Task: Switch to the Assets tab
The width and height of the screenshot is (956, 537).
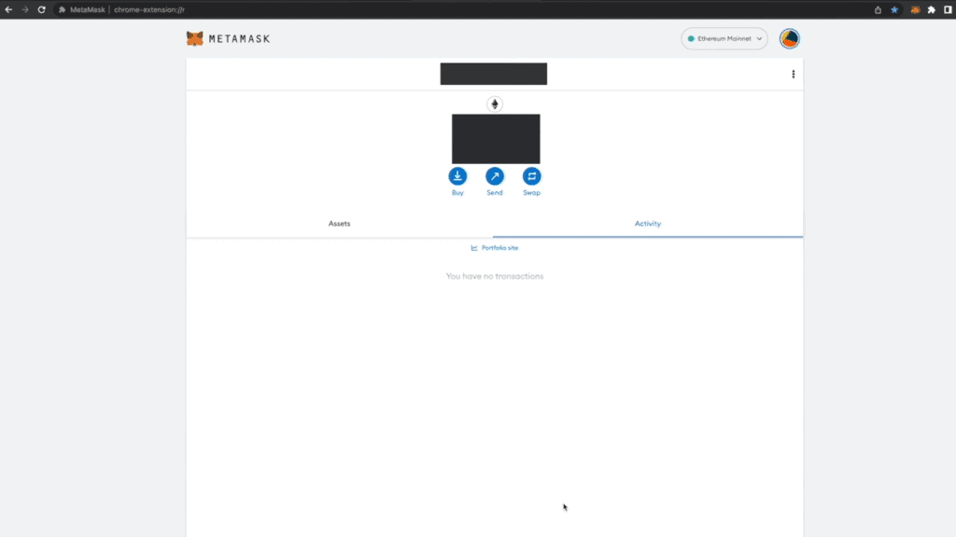Action: click(x=339, y=224)
